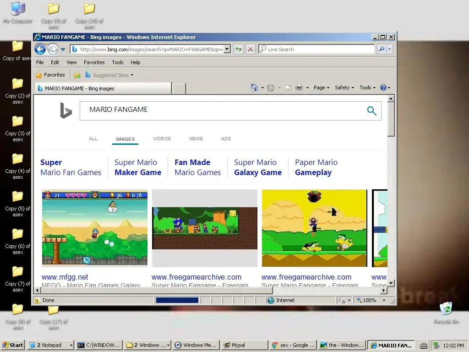The height and width of the screenshot is (352, 469).
Task: Click the Print icon
Action: click(299, 88)
